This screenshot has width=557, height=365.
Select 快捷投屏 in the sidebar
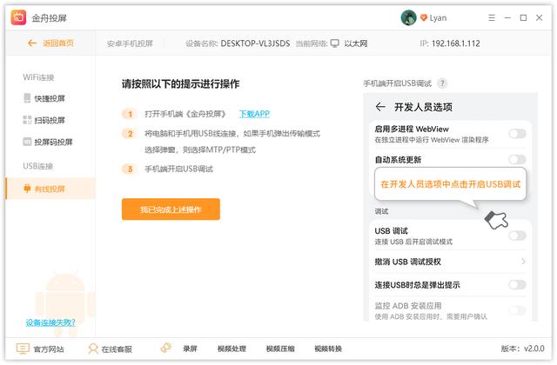pos(50,98)
